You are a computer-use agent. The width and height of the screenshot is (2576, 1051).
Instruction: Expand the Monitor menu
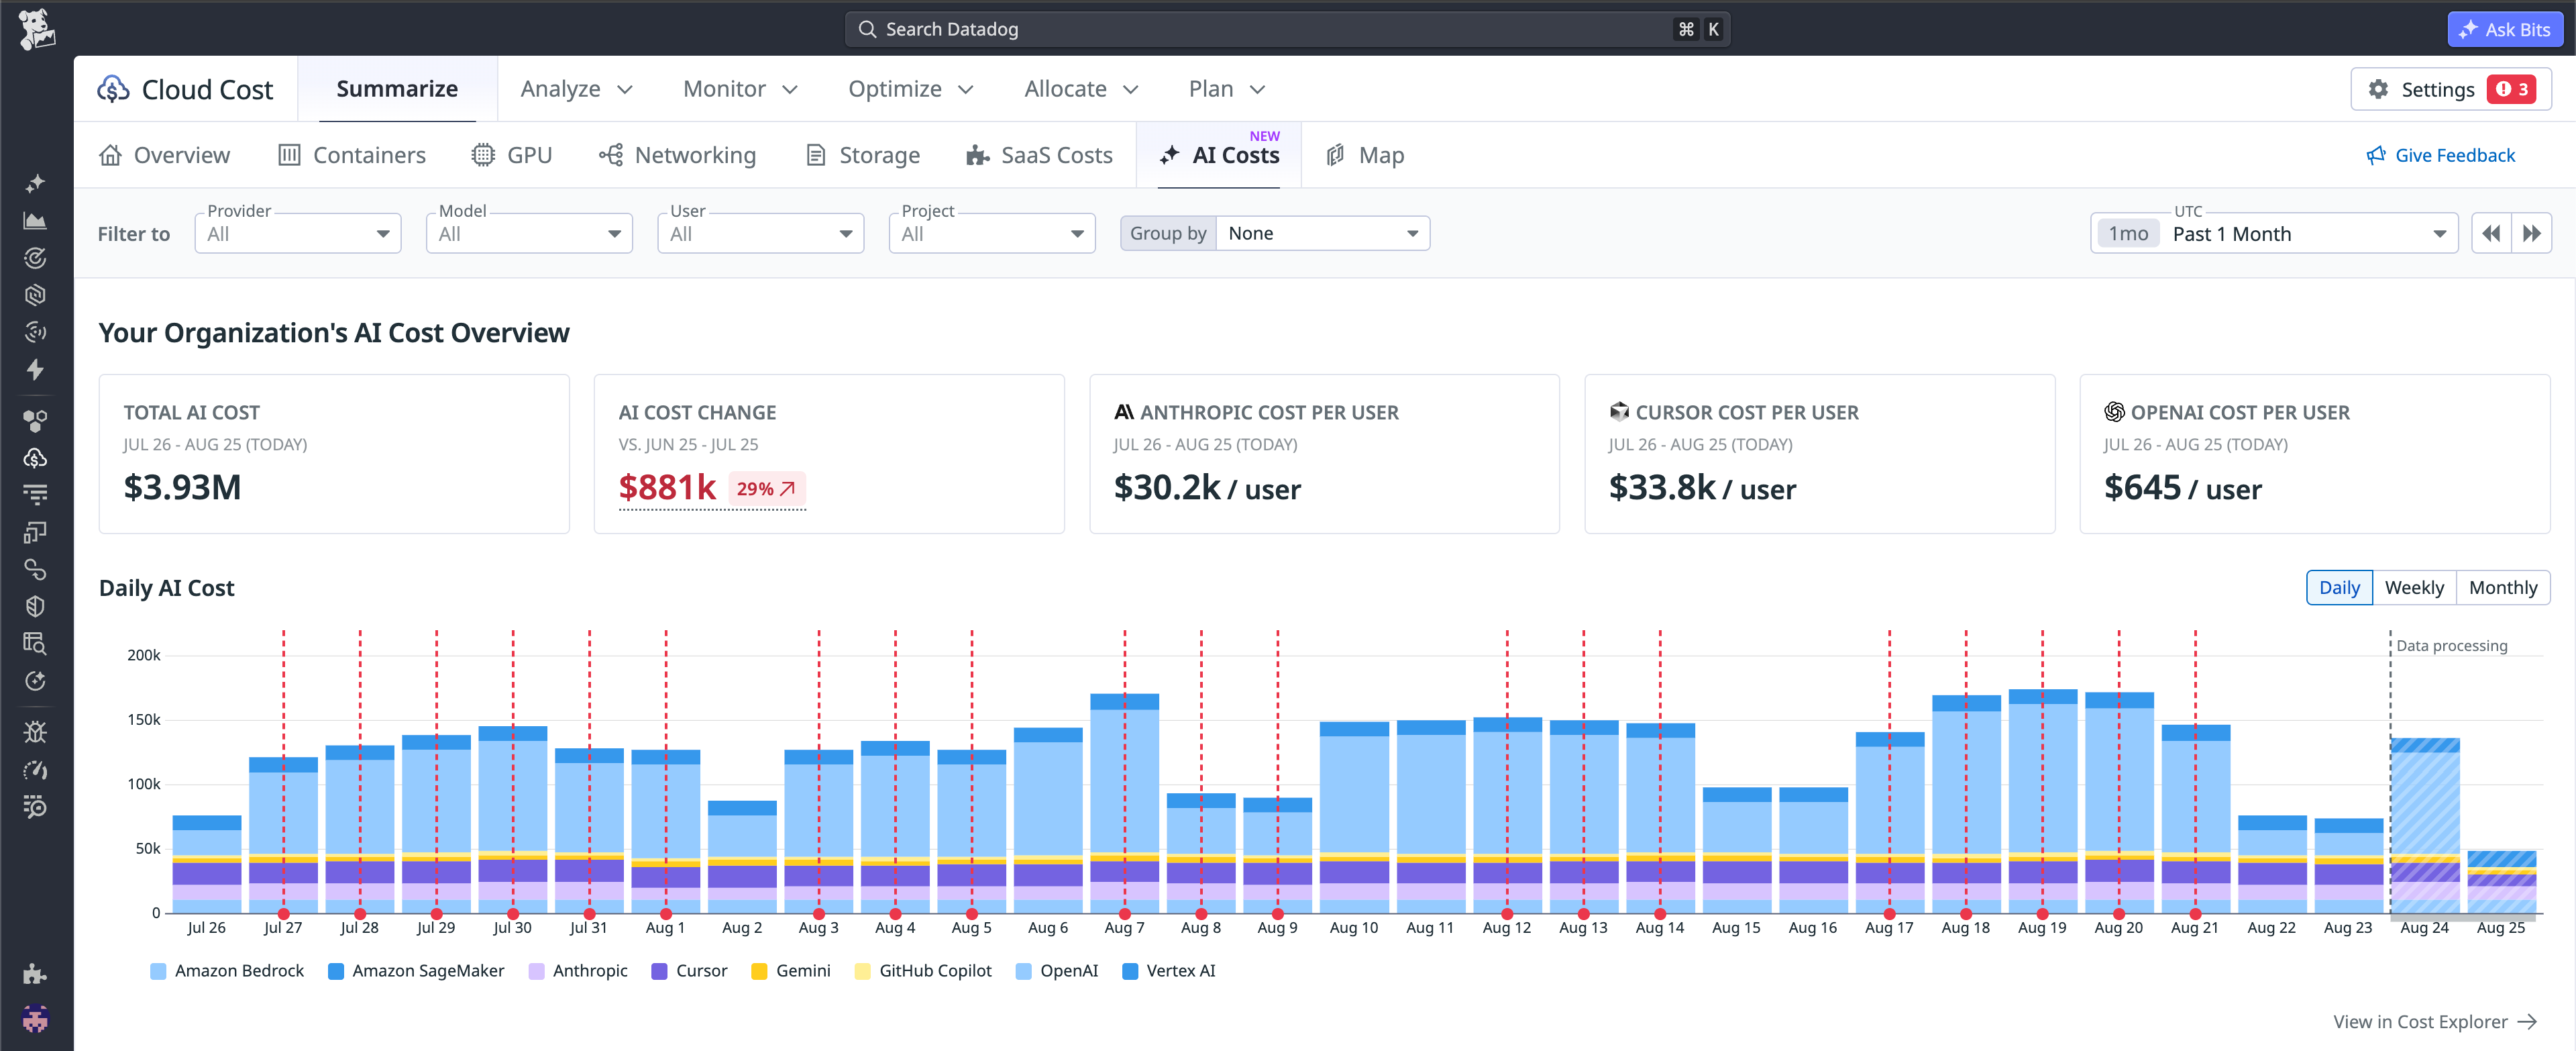(x=740, y=89)
